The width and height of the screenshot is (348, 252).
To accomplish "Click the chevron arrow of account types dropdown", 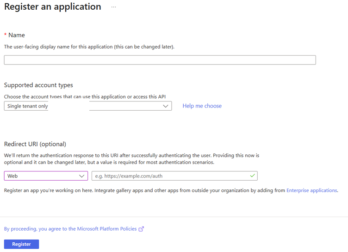I will point(166,106).
